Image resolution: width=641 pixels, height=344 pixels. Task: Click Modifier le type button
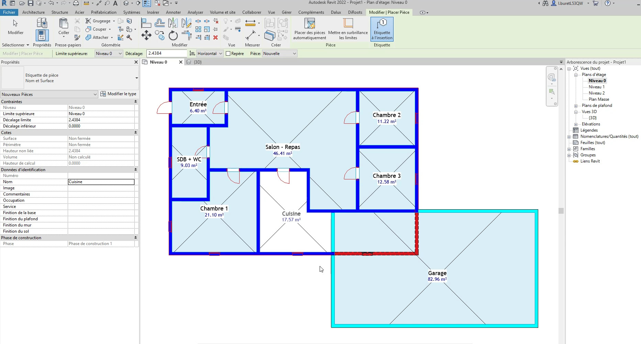pyautogui.click(x=118, y=94)
